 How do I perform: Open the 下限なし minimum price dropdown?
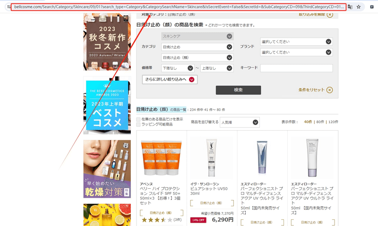pos(178,68)
